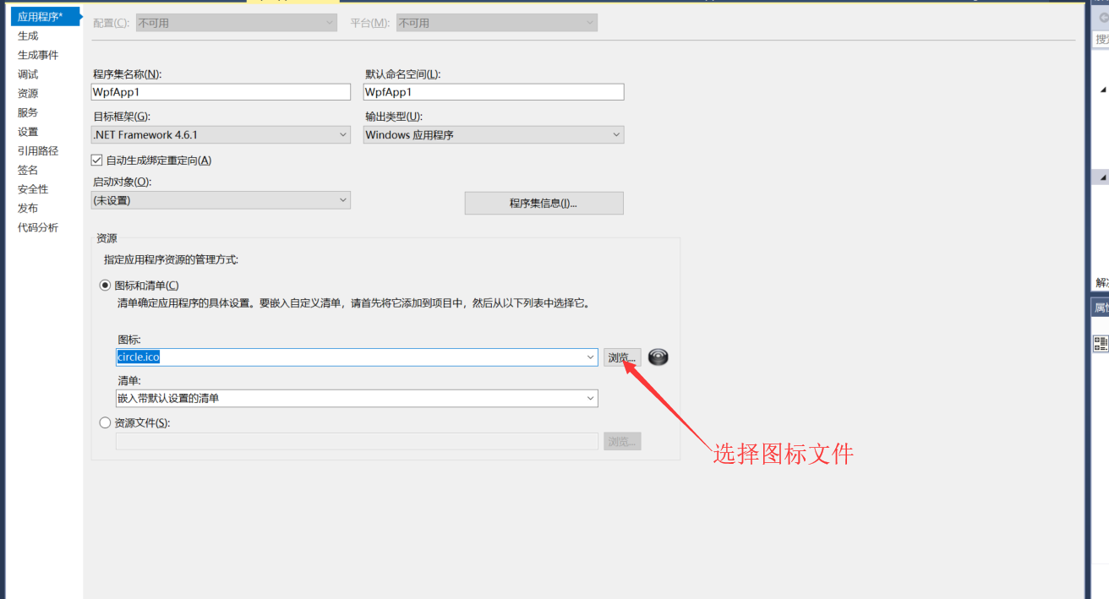Viewport: 1109px width, 599px height.
Task: Select the 资源文件 radio button
Action: tap(105, 422)
